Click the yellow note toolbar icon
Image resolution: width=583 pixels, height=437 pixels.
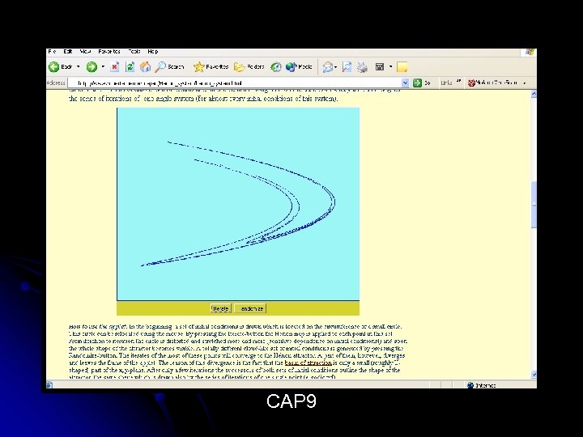click(x=402, y=67)
